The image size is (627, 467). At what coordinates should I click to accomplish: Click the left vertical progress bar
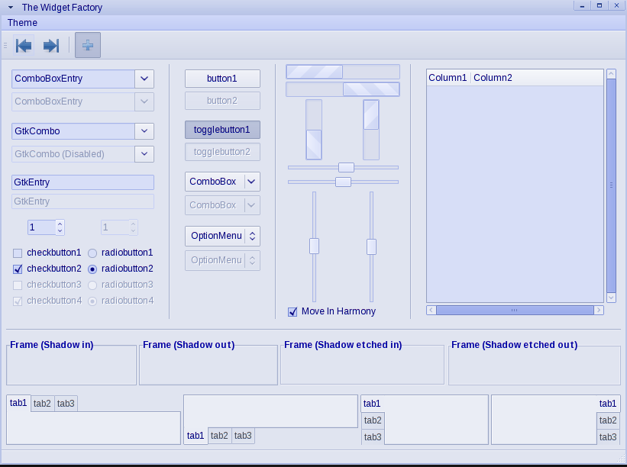tap(314, 130)
